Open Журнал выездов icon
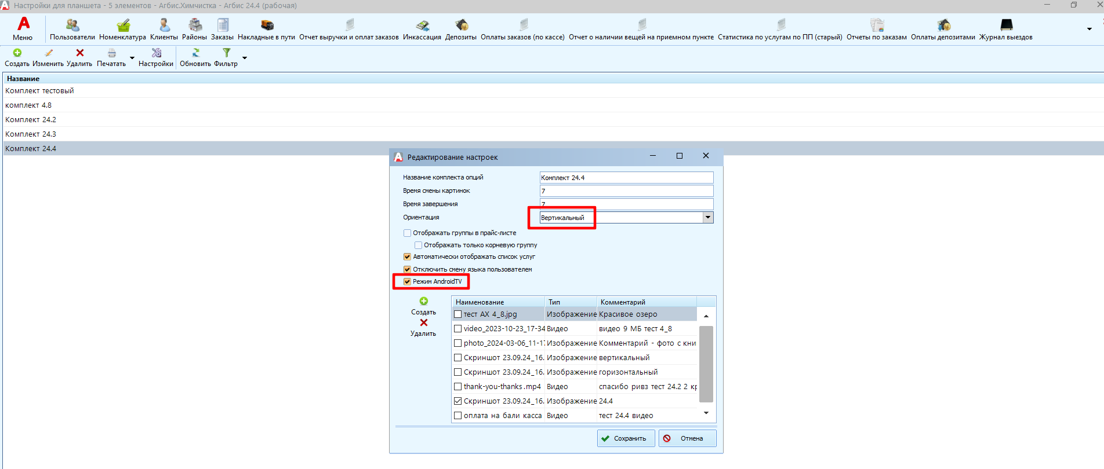1104x469 pixels. point(1006,26)
